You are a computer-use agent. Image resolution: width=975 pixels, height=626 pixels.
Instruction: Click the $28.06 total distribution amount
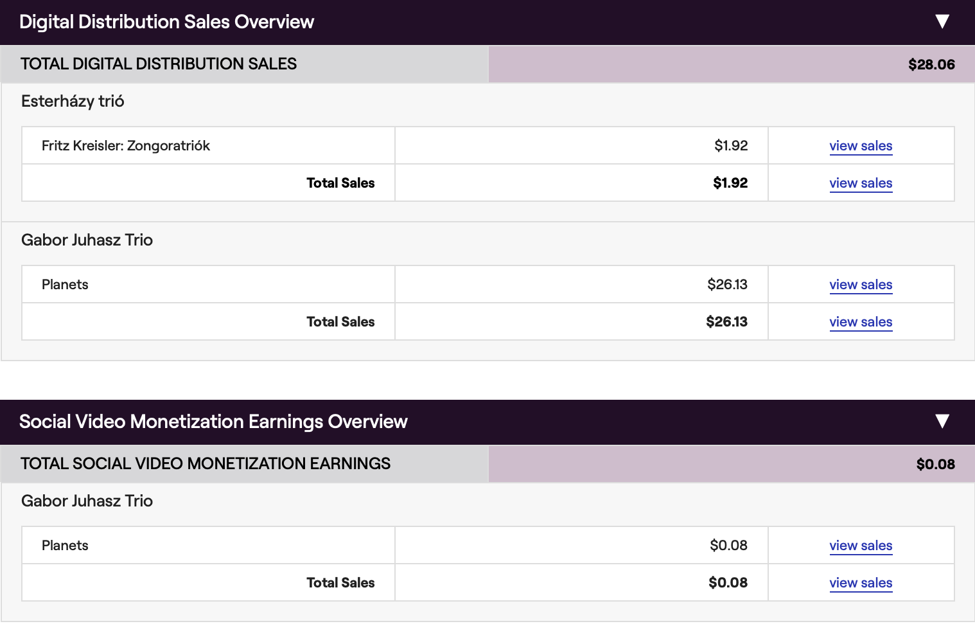[x=931, y=64]
